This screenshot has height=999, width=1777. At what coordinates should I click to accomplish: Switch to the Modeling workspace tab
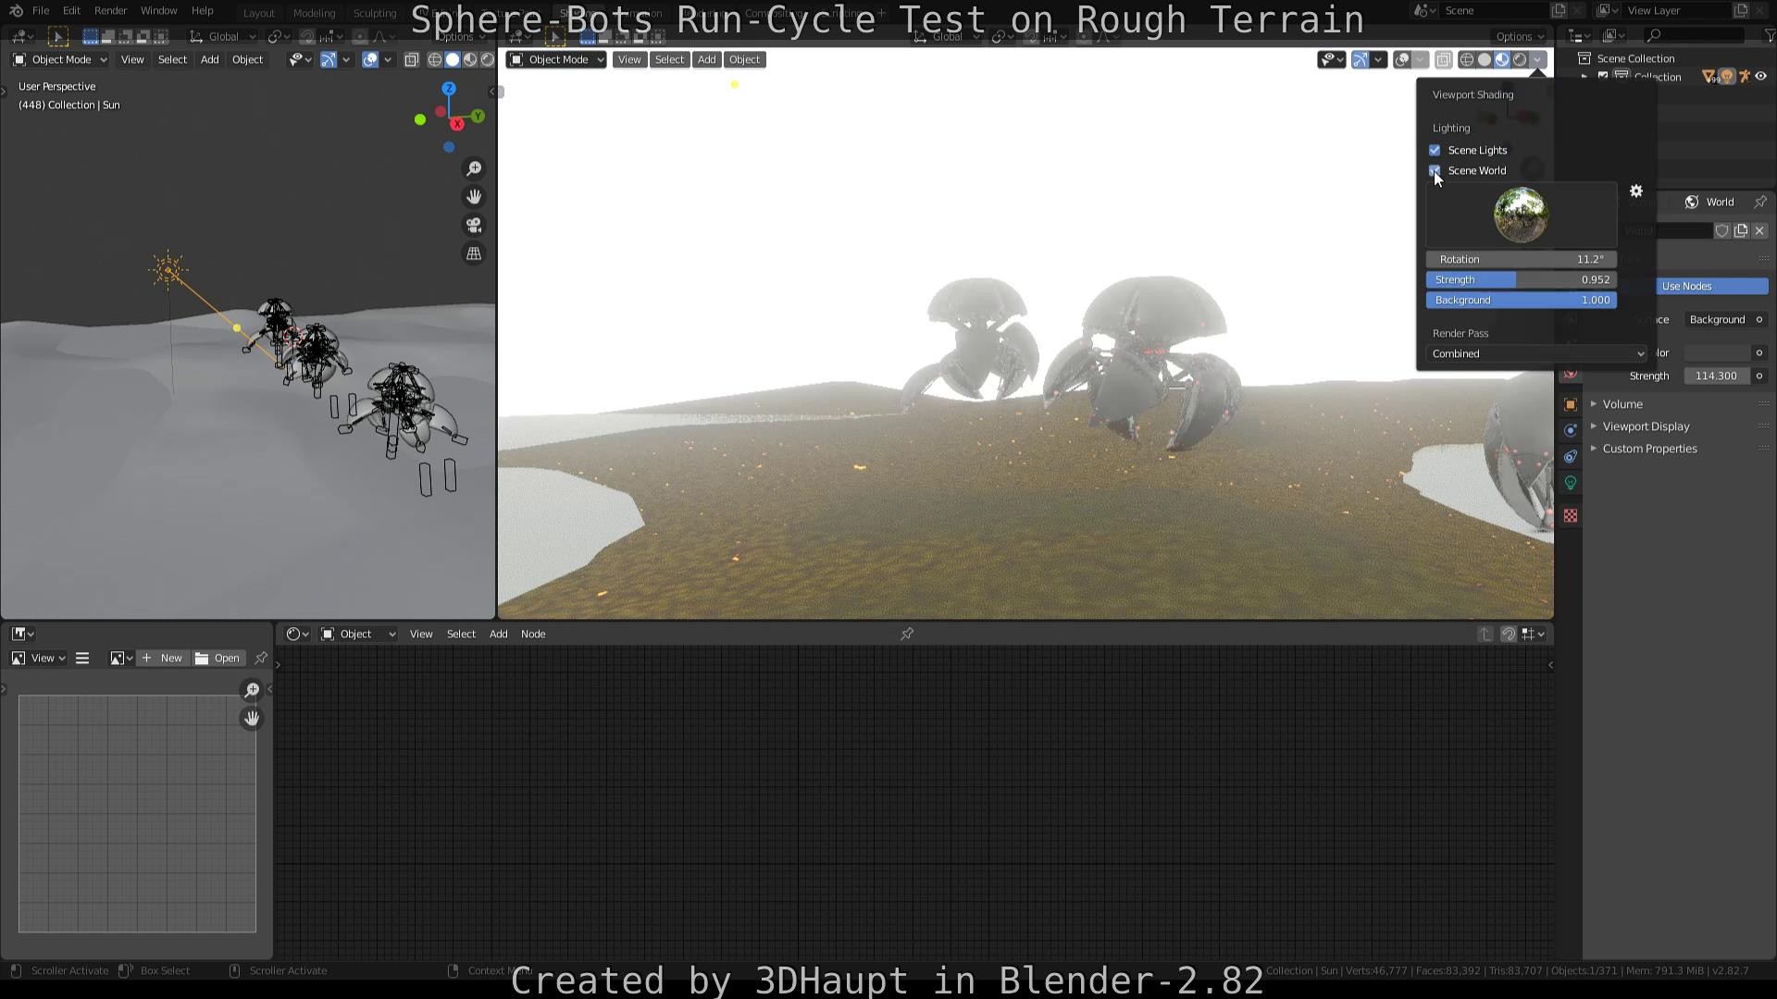coord(314,13)
